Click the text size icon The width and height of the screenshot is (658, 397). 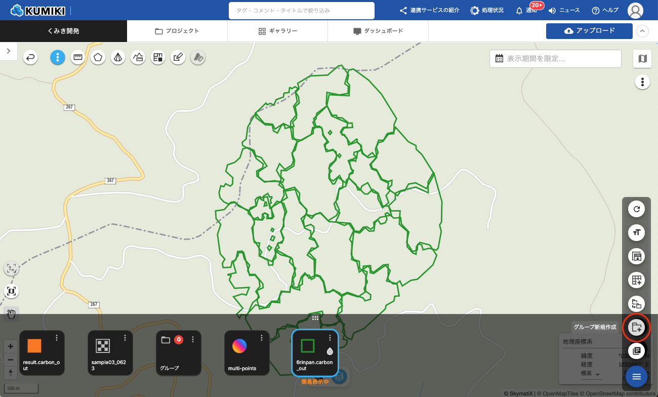click(x=636, y=232)
